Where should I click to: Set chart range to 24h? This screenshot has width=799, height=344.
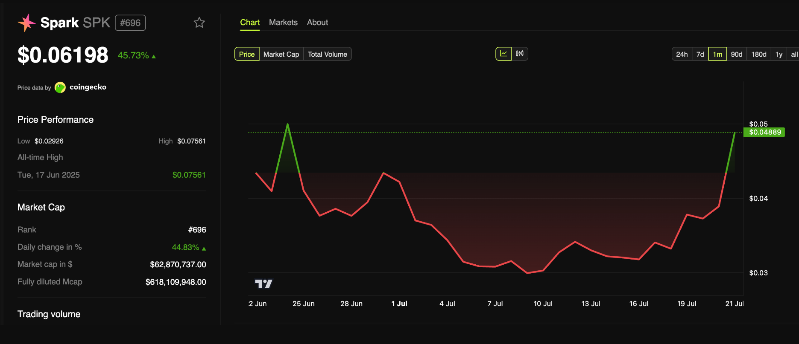682,54
